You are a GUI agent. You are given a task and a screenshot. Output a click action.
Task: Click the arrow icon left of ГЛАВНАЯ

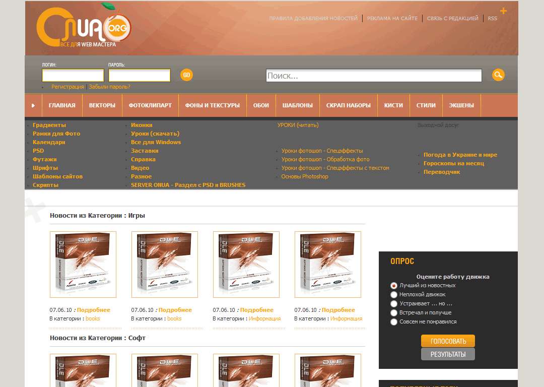[33, 105]
